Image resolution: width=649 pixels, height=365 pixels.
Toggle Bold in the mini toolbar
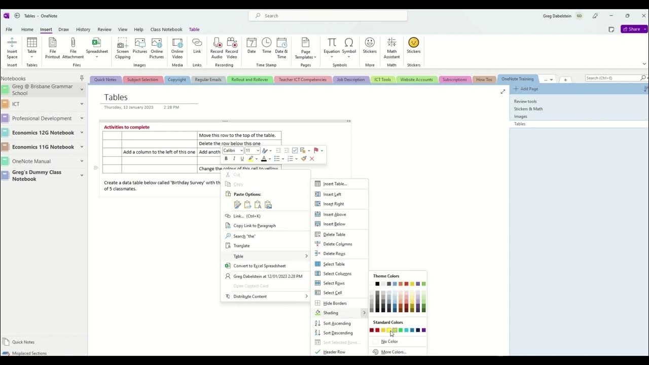click(226, 159)
